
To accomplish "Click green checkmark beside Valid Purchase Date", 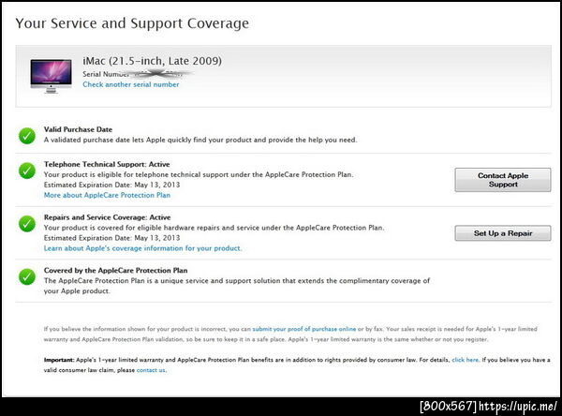I will (27, 136).
